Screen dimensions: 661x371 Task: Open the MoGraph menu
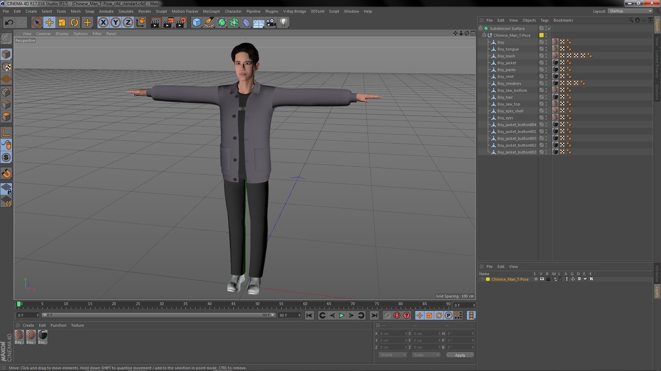[211, 11]
